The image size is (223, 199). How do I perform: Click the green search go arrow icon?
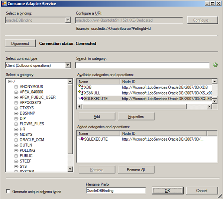[215, 65]
